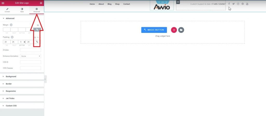Expand the Background section
Screen dimensions: 266x116
coord(11,77)
